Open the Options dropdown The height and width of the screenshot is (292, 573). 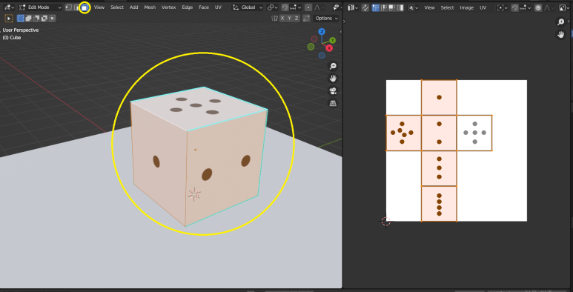326,19
